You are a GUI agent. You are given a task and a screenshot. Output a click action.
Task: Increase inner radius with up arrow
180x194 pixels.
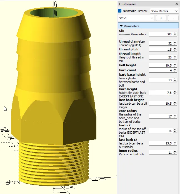[175, 151]
